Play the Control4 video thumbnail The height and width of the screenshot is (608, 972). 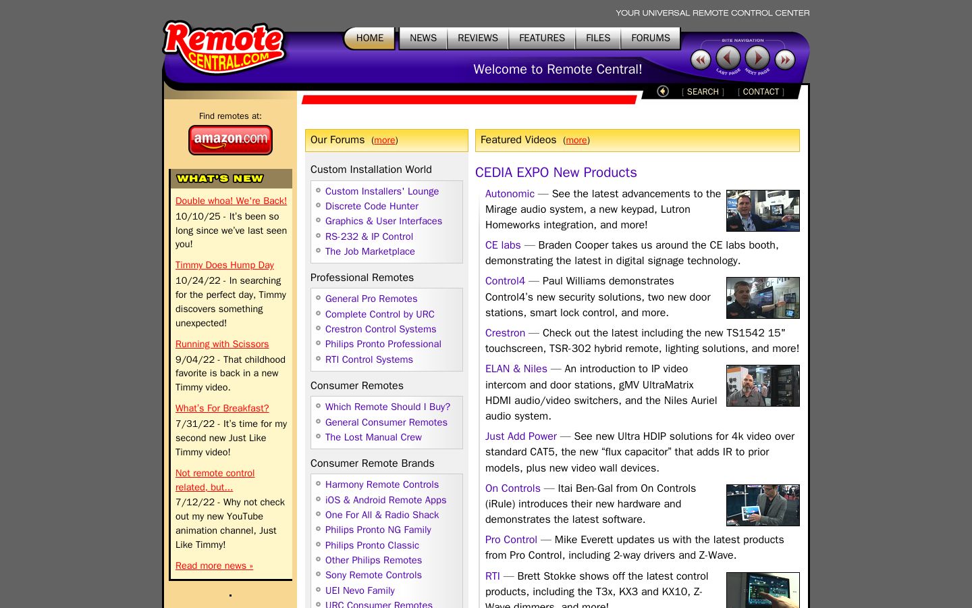(x=763, y=298)
